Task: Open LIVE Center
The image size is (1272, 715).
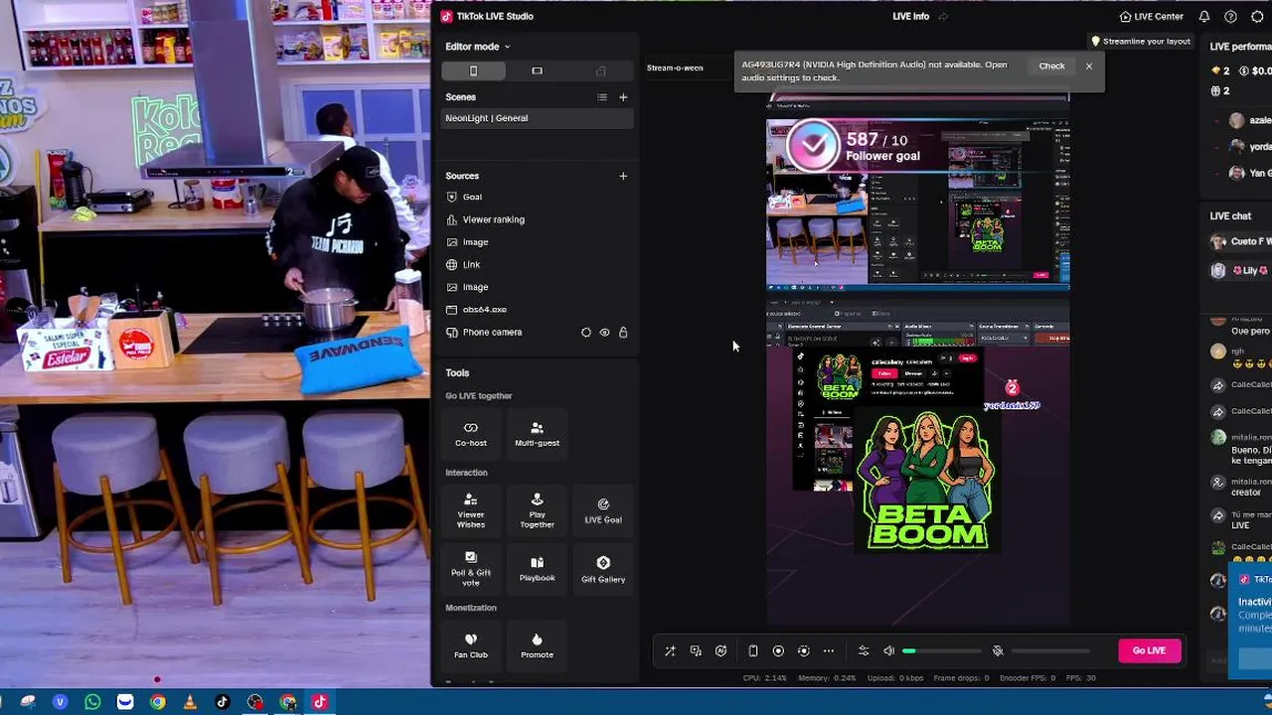Action: [x=1151, y=17]
